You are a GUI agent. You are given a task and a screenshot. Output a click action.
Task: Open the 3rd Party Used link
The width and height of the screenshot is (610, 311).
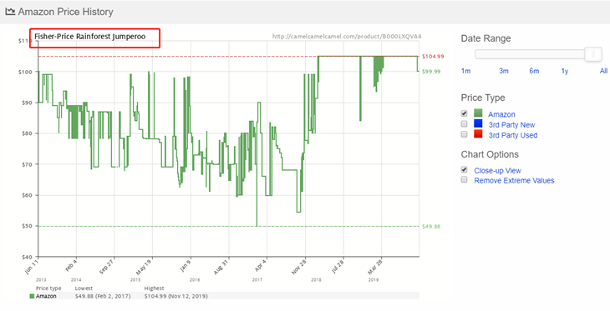[x=513, y=136]
